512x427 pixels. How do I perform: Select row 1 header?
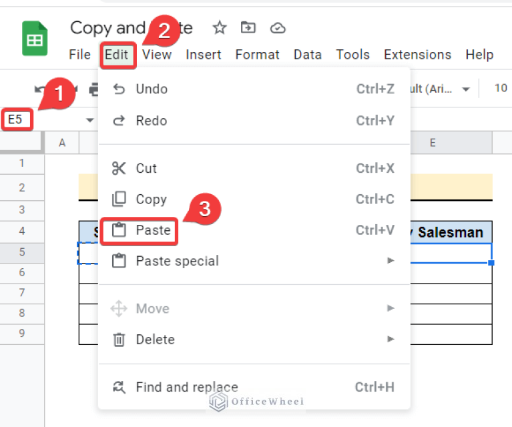pyautogui.click(x=22, y=163)
